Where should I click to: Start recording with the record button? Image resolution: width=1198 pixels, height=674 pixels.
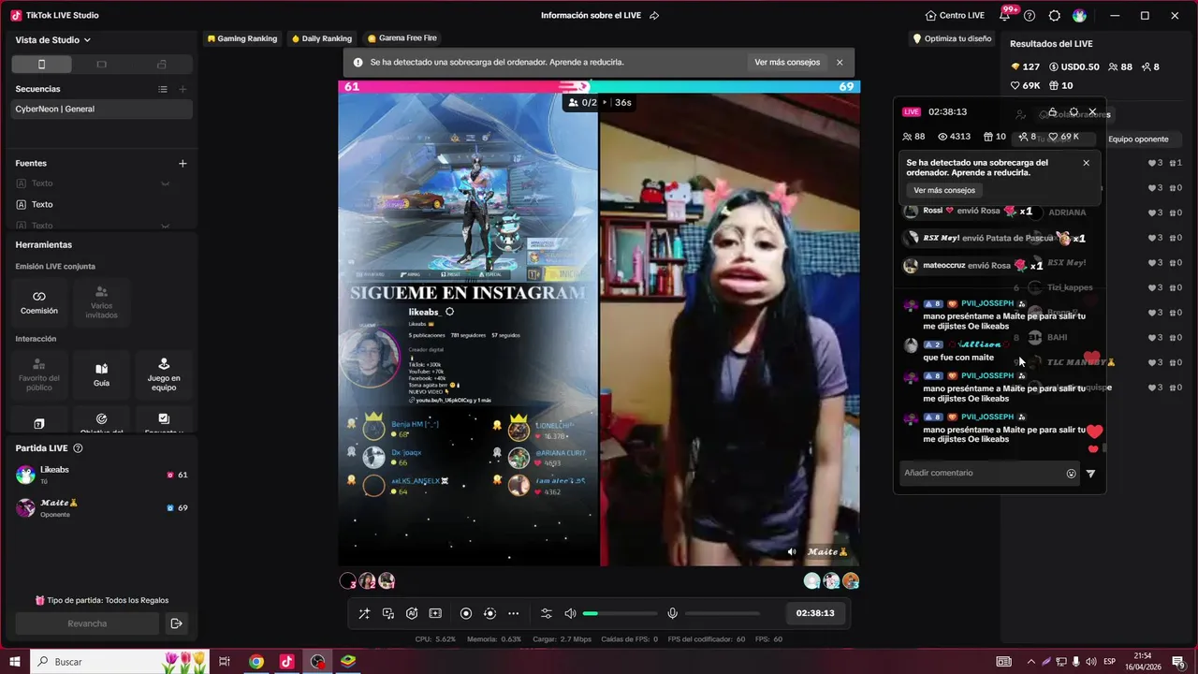[x=466, y=613]
